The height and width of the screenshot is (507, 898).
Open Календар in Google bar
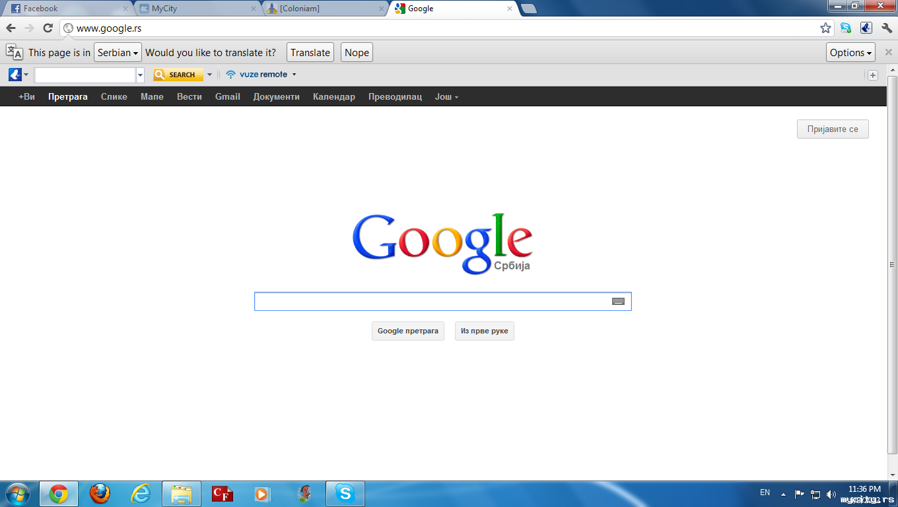click(334, 96)
